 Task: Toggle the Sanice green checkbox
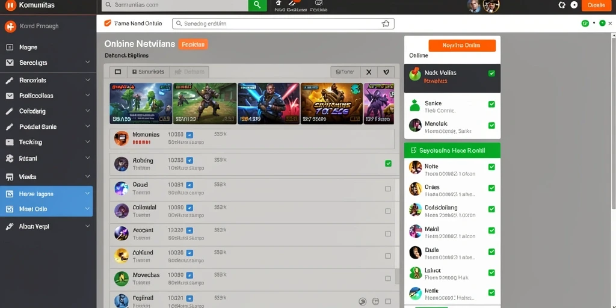491,104
